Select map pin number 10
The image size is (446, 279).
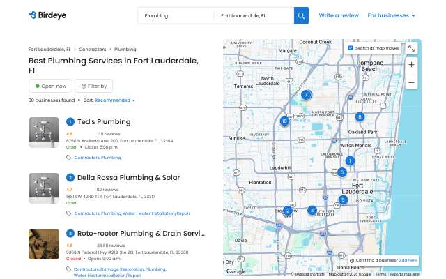pos(284,121)
